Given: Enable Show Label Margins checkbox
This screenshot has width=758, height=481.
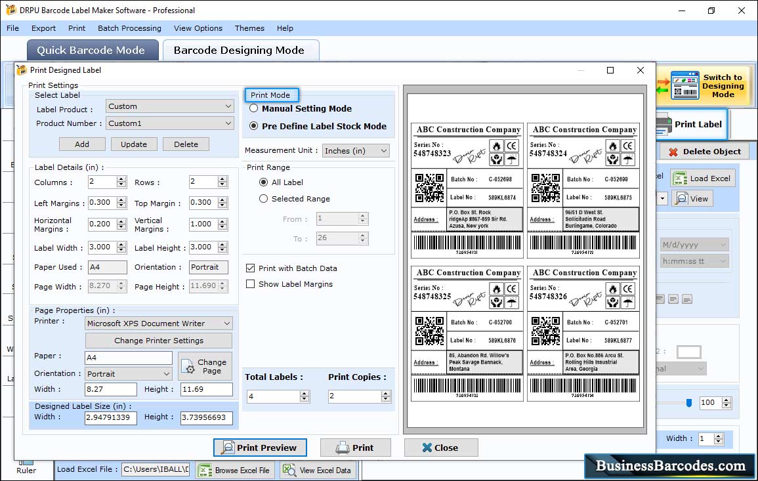Looking at the screenshot, I should [251, 283].
